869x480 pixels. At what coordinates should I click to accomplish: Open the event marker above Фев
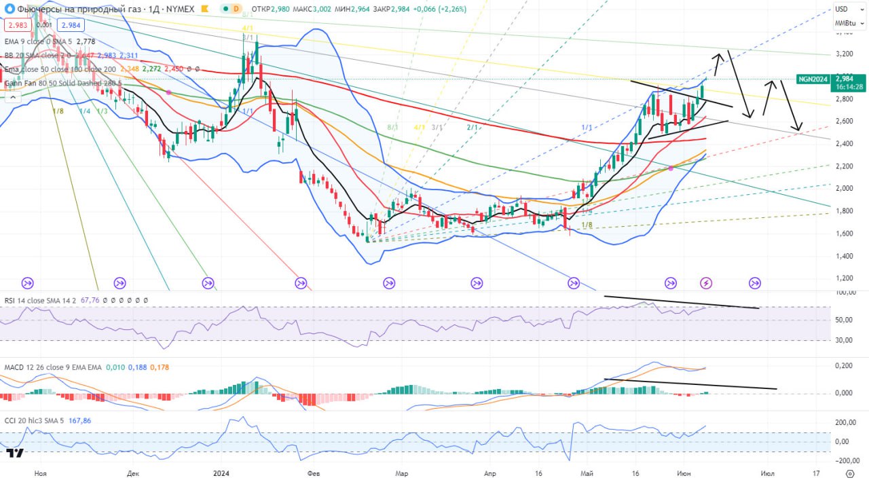click(301, 282)
